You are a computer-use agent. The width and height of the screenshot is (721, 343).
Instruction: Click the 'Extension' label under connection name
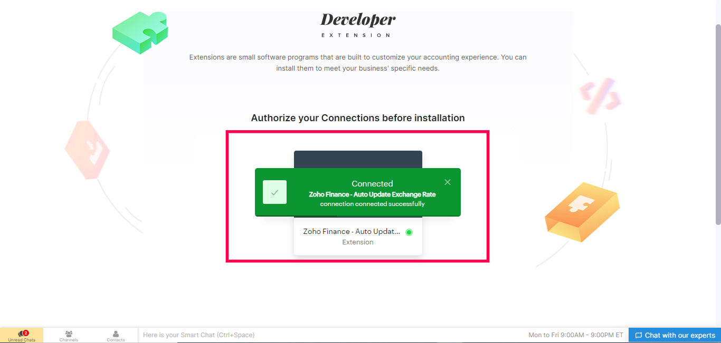[x=358, y=242]
